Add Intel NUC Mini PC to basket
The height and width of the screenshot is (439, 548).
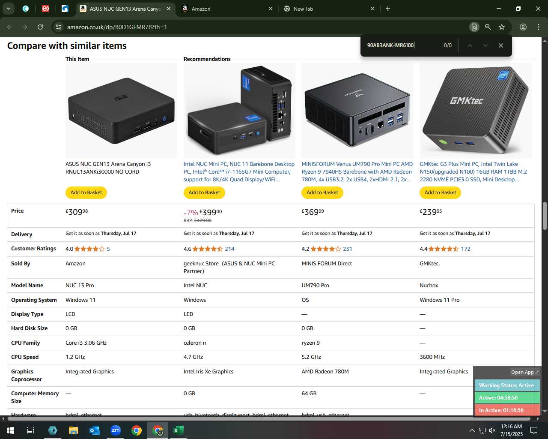coord(204,192)
